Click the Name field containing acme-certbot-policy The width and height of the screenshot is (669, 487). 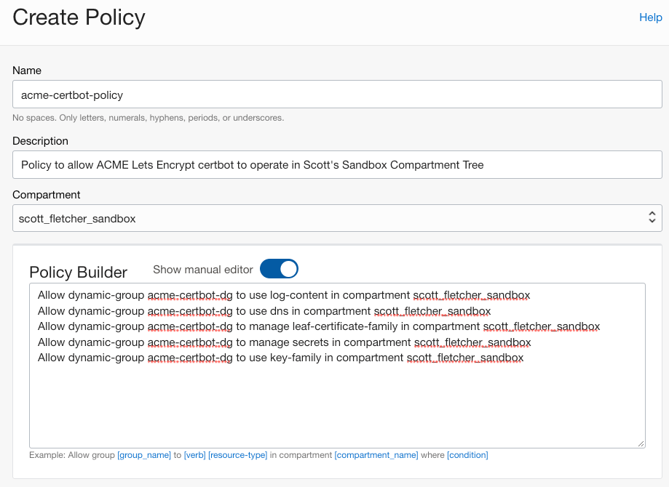pyautogui.click(x=337, y=95)
